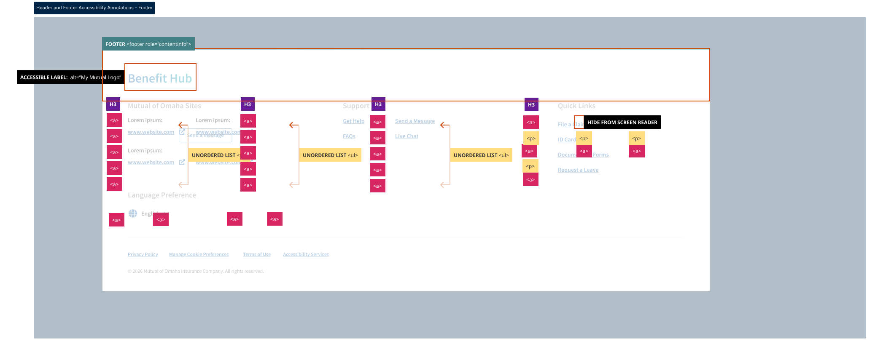The height and width of the screenshot is (357, 883).
Task: Select the ACCESSIBLE LABEL alt text annotation
Action: tap(71, 77)
